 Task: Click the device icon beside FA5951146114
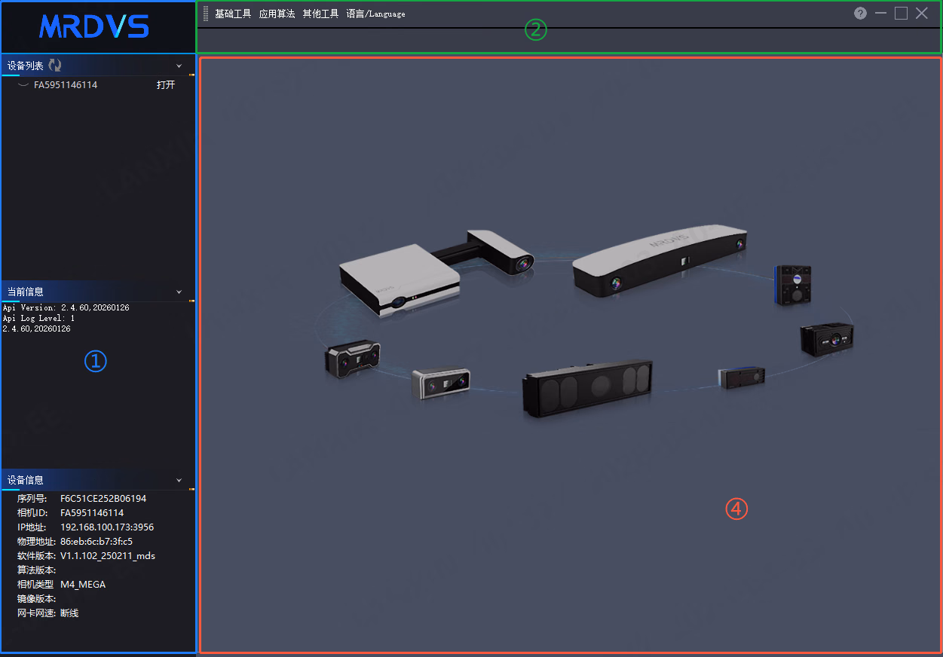pos(23,85)
